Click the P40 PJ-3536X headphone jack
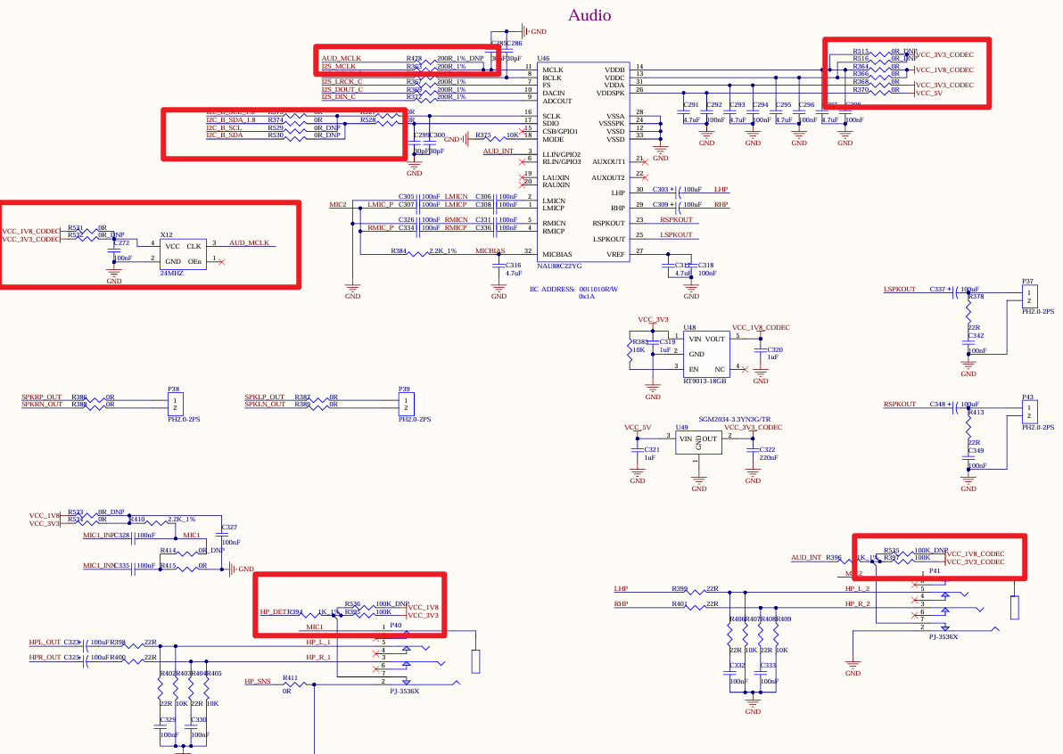This screenshot has height=754, width=1063. tap(403, 660)
